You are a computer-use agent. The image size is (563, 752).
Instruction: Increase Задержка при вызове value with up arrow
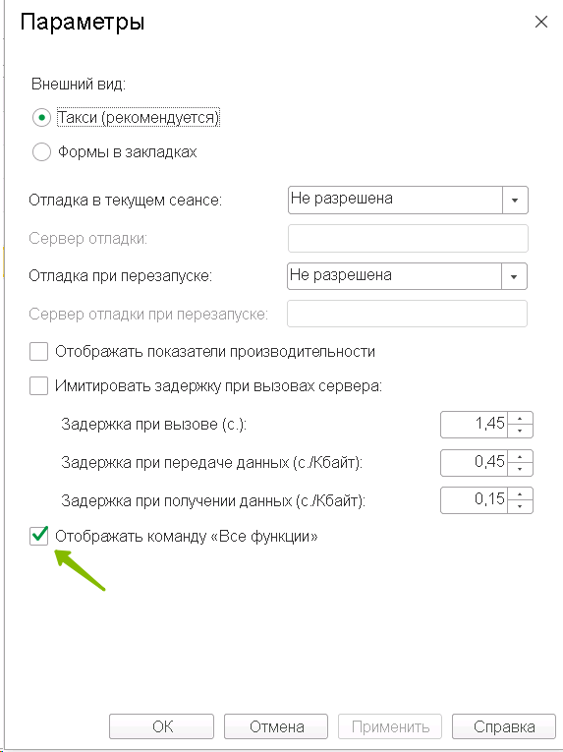tap(520, 418)
